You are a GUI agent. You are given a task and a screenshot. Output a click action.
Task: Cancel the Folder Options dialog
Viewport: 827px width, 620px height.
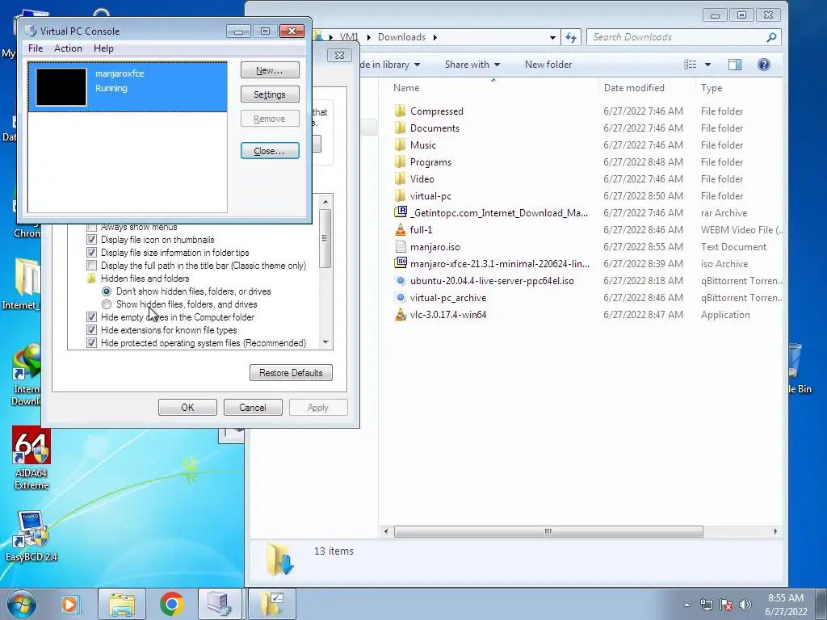point(253,408)
